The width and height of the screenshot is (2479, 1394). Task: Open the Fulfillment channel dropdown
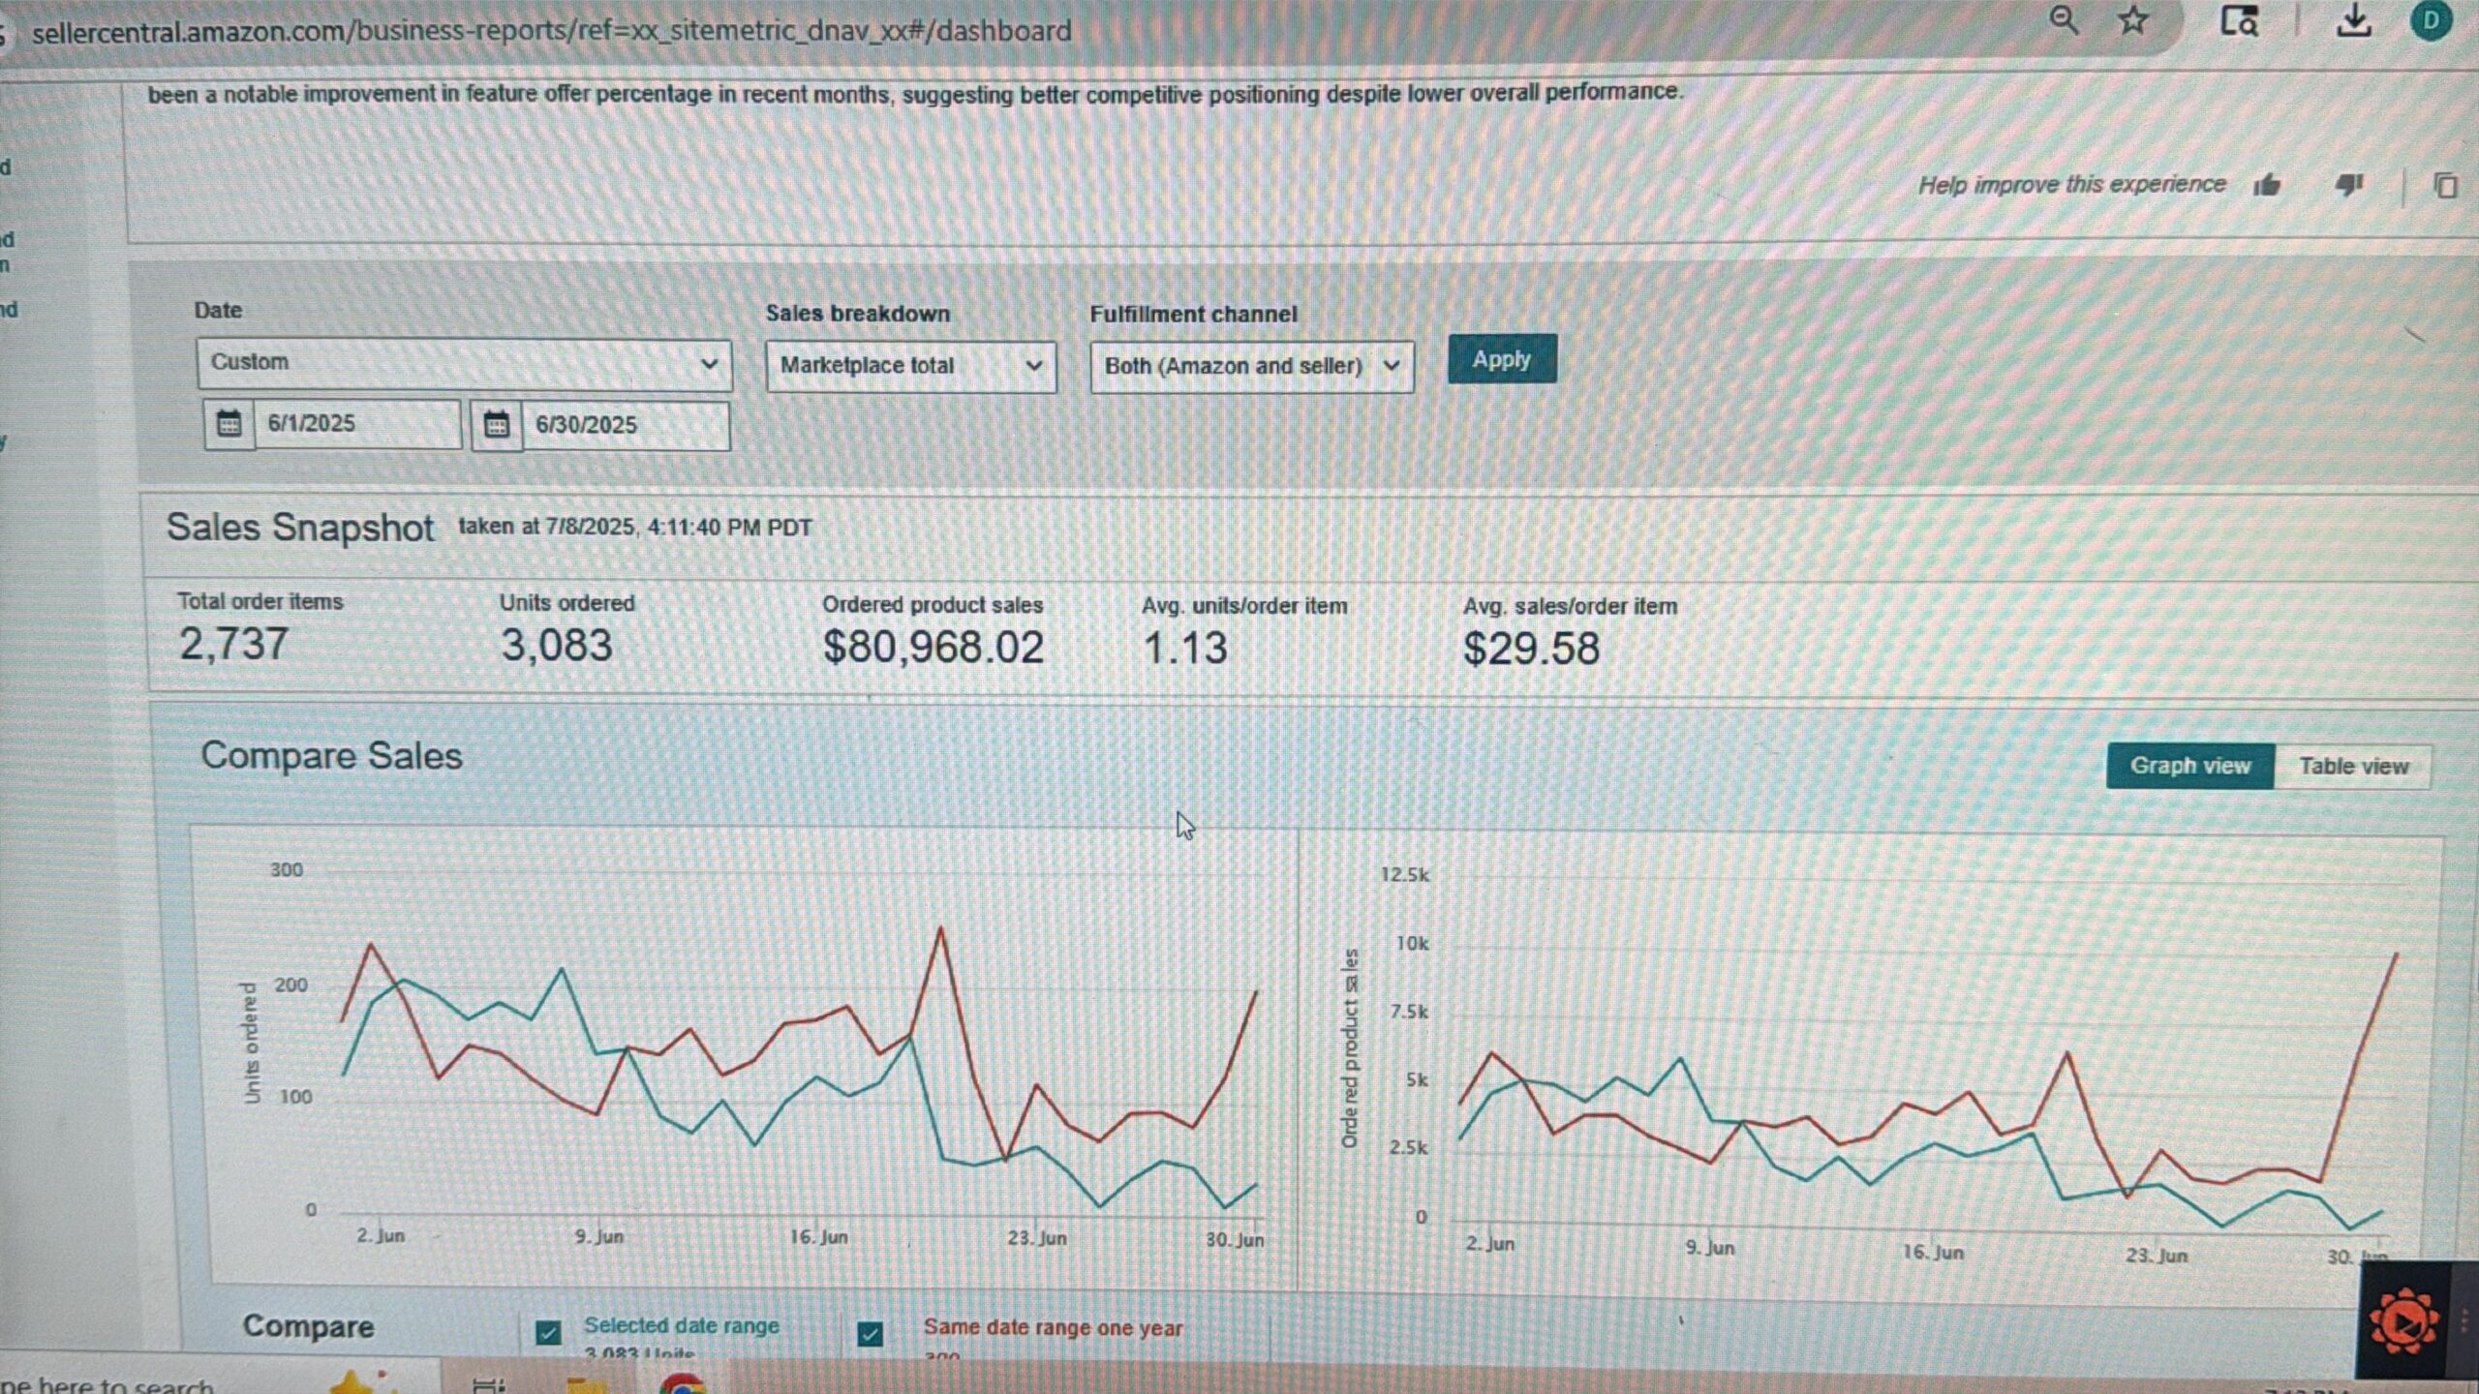[x=1251, y=367]
